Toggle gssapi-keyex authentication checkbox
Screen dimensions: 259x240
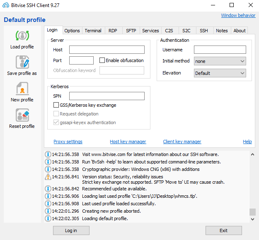coord(56,122)
